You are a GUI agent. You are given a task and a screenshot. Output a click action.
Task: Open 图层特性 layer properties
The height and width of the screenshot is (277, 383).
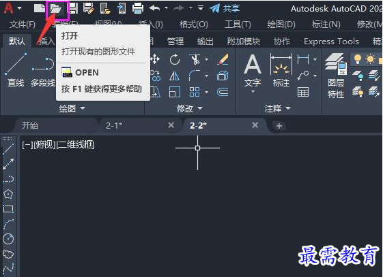coord(336,76)
